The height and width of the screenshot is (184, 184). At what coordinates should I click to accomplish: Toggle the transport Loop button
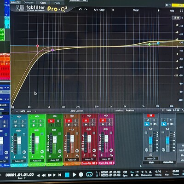pos(89,174)
